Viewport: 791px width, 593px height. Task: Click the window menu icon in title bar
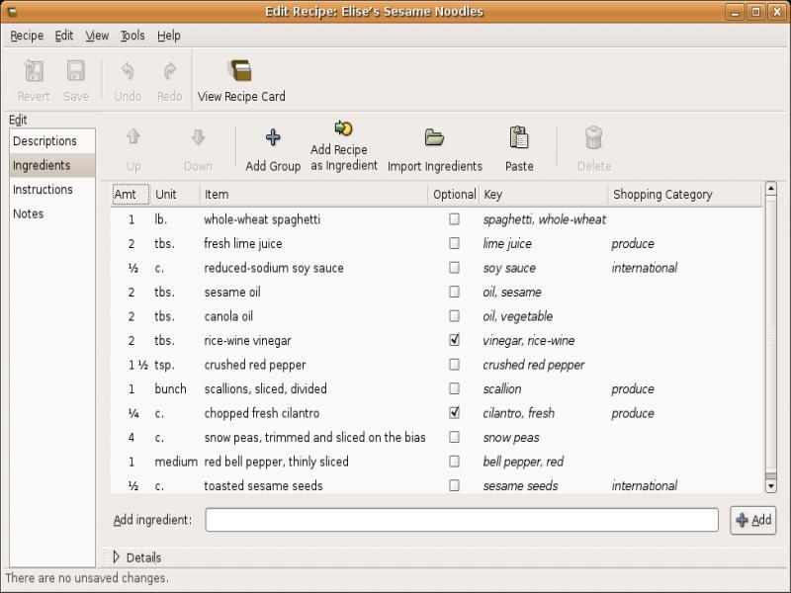pos(13,12)
